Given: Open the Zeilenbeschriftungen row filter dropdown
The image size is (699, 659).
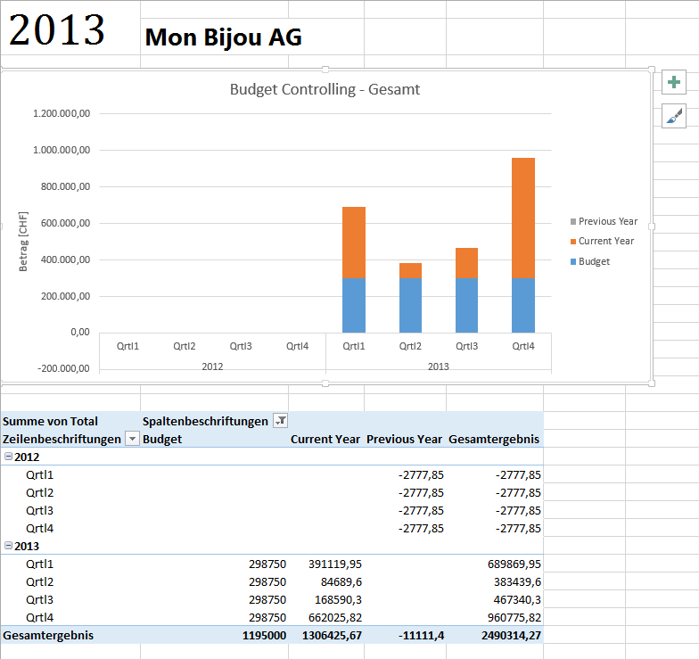Looking at the screenshot, I should 132,439.
